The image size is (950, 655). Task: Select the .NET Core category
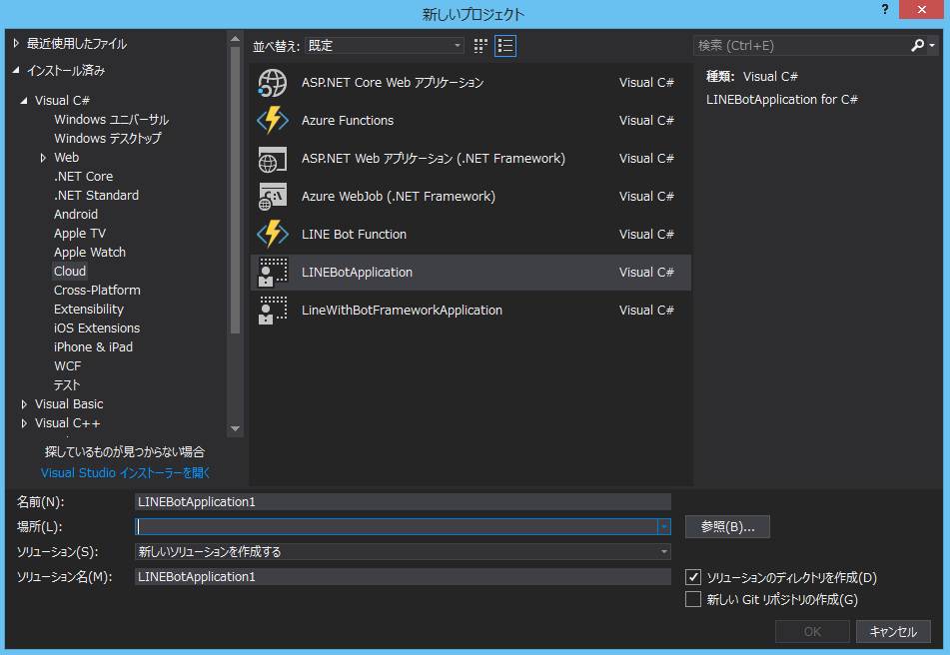pos(83,176)
